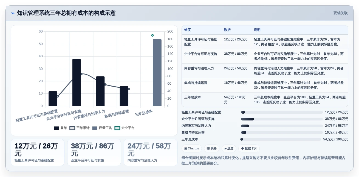Click the 16万元 / 46万元 progress value label
The image size is (359, 177).
click(337, 132)
